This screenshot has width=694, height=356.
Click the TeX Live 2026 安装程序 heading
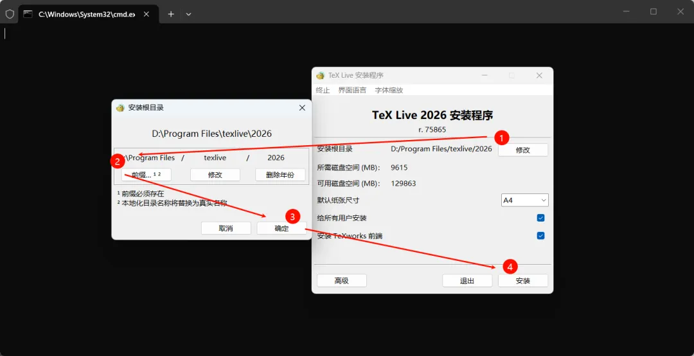(x=432, y=116)
